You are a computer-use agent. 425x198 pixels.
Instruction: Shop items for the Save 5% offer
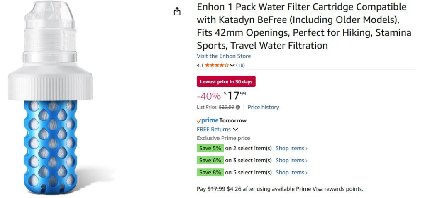pyautogui.click(x=291, y=148)
